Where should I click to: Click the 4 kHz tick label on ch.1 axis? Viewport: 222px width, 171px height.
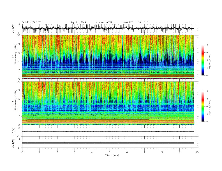20,61
